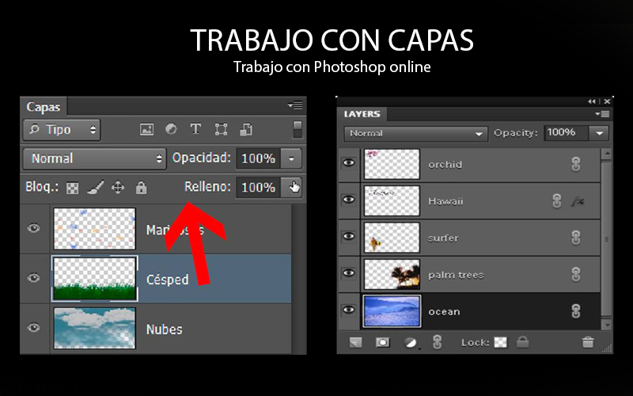Hide the Nubes layer
The image size is (633, 396).
coord(33,328)
